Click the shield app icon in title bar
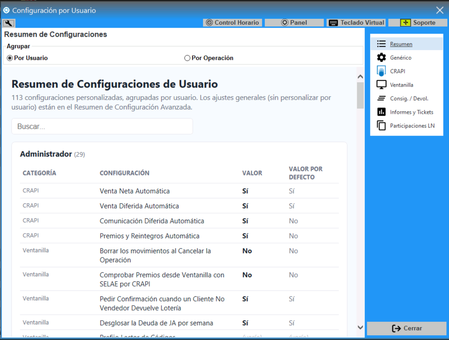 [x=6, y=10]
